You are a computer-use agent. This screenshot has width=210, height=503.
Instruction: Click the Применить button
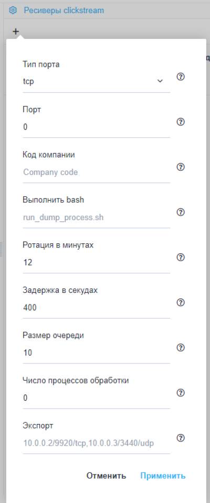coord(163,476)
